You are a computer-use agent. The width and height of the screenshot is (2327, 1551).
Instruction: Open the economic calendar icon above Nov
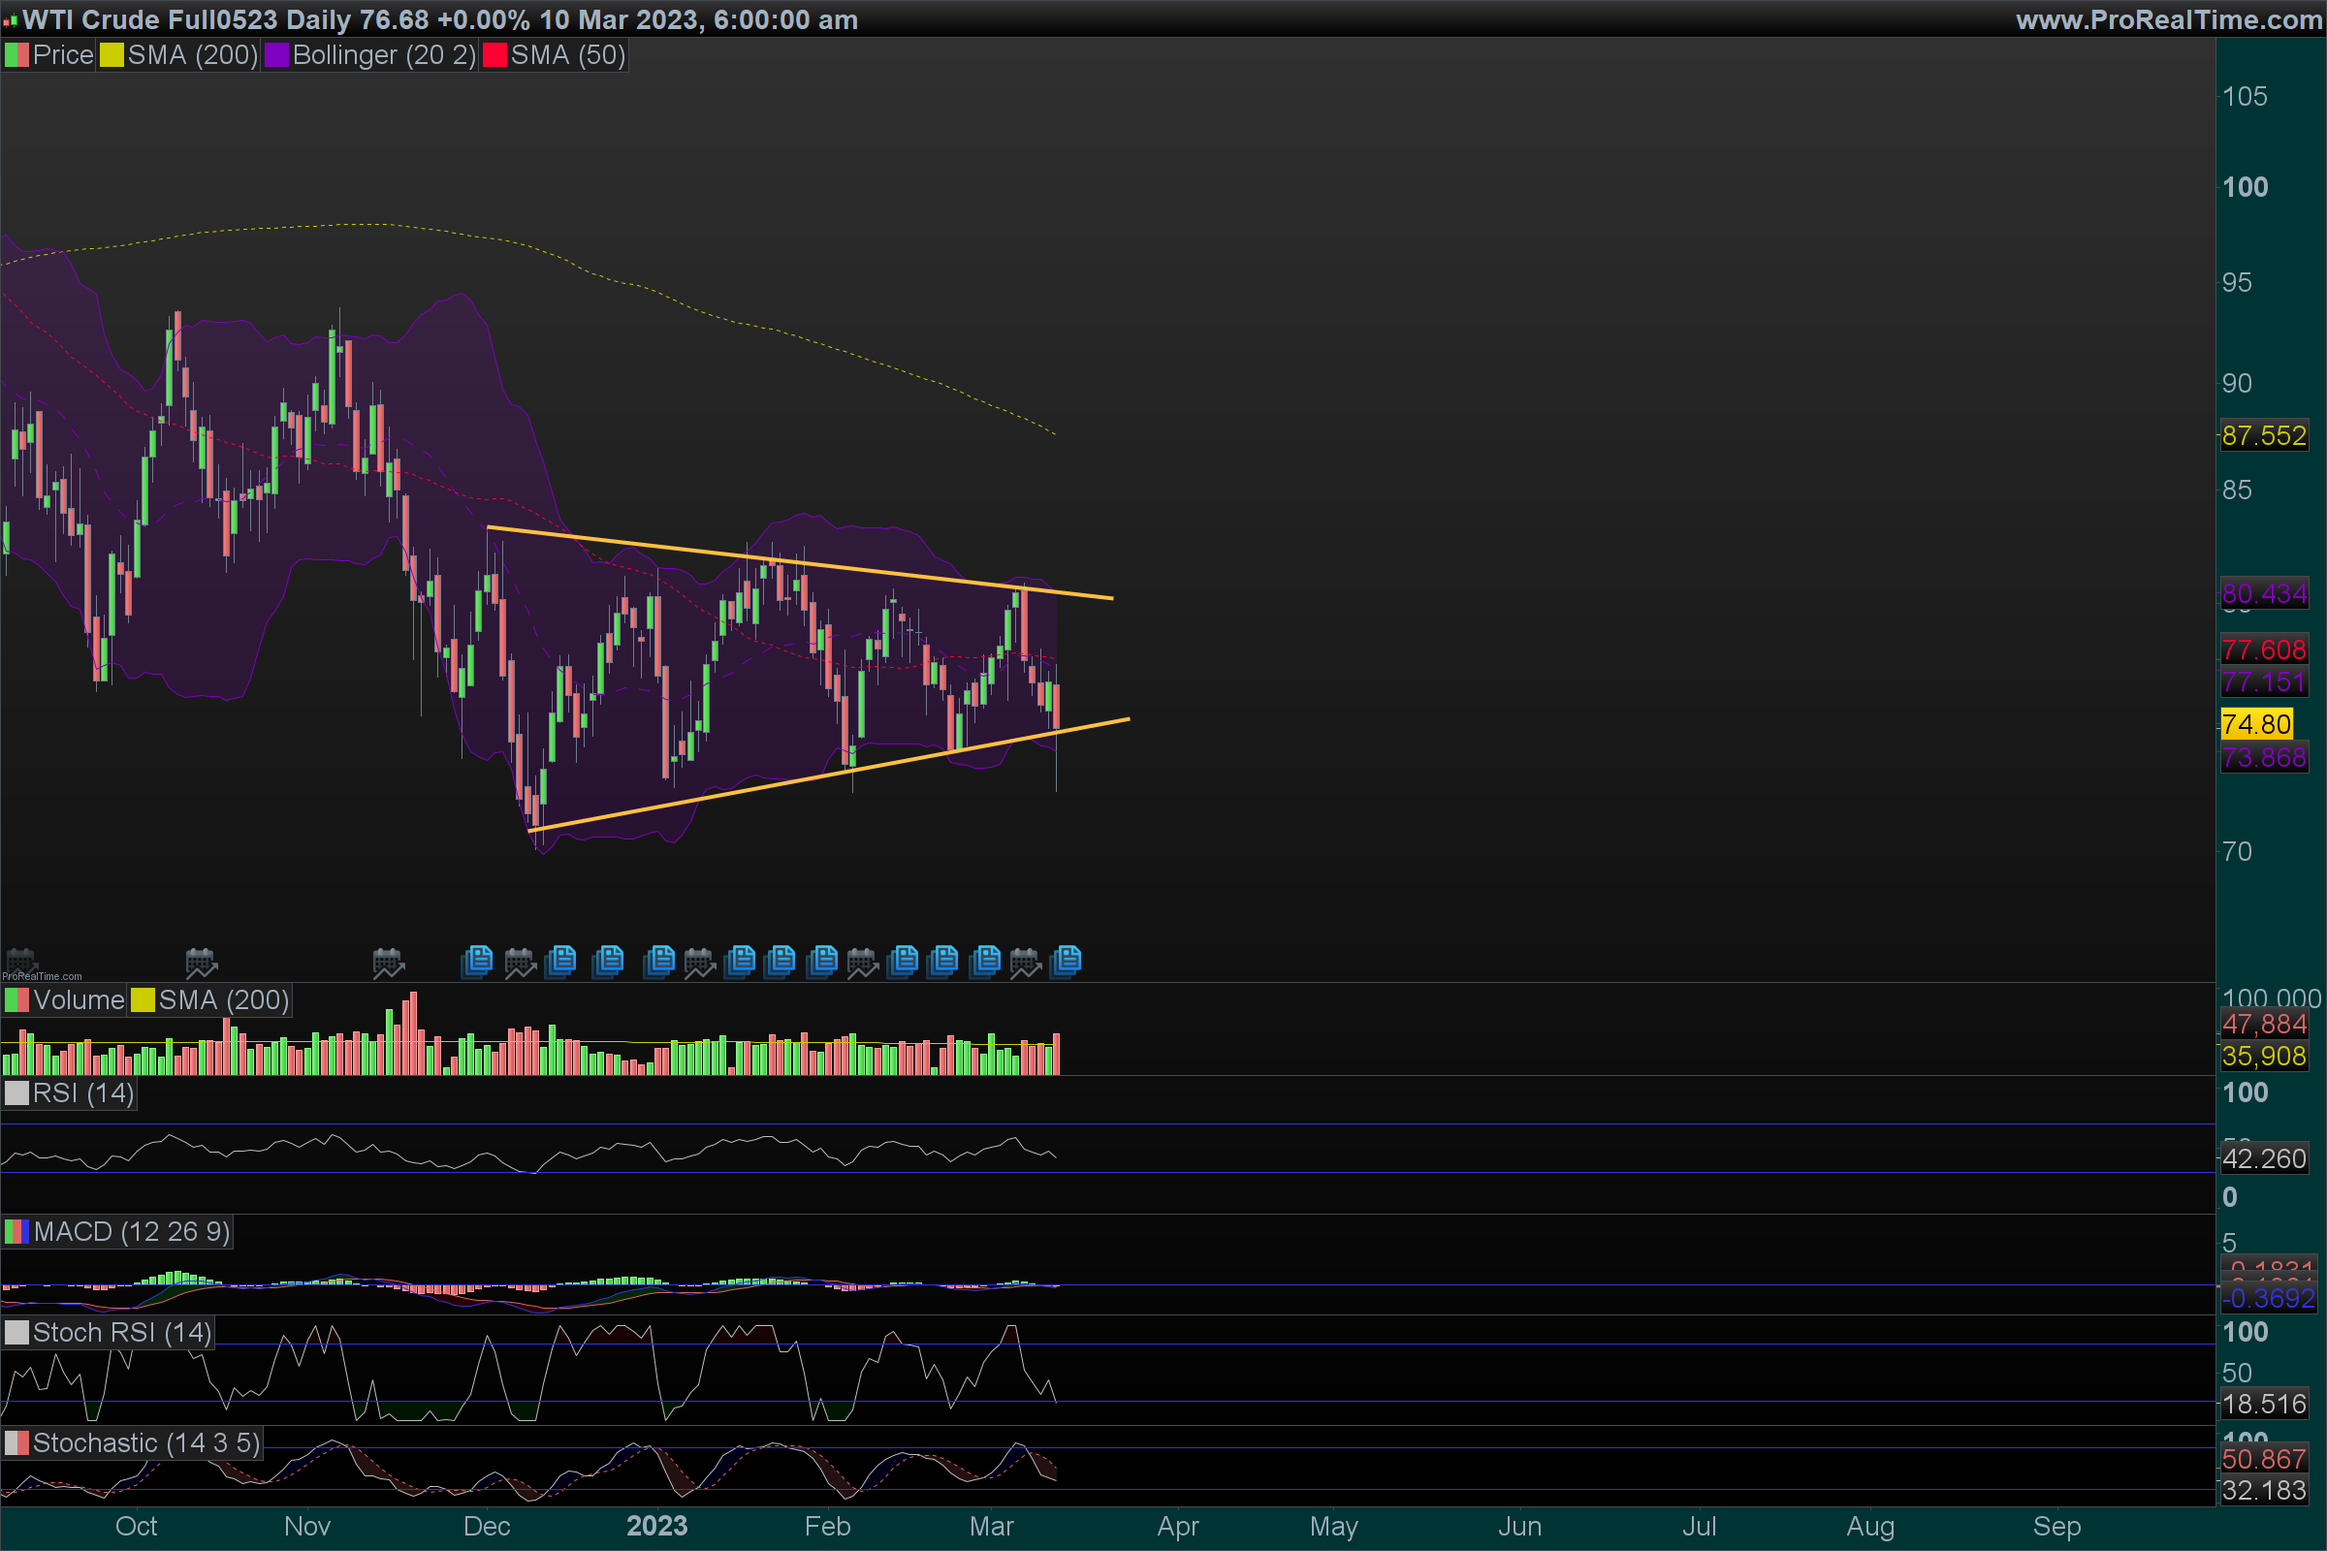coord(202,962)
